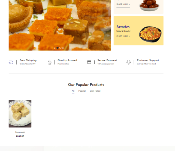Pause the banner slideshow
Viewport: 175px width, 151px height.
pyautogui.click(x=63, y=48)
